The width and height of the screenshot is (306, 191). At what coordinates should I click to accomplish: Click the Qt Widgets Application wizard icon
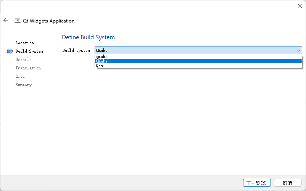(18, 21)
